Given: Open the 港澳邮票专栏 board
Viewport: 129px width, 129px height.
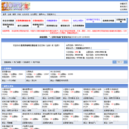Looking at the screenshot, I should click(x=68, y=114).
